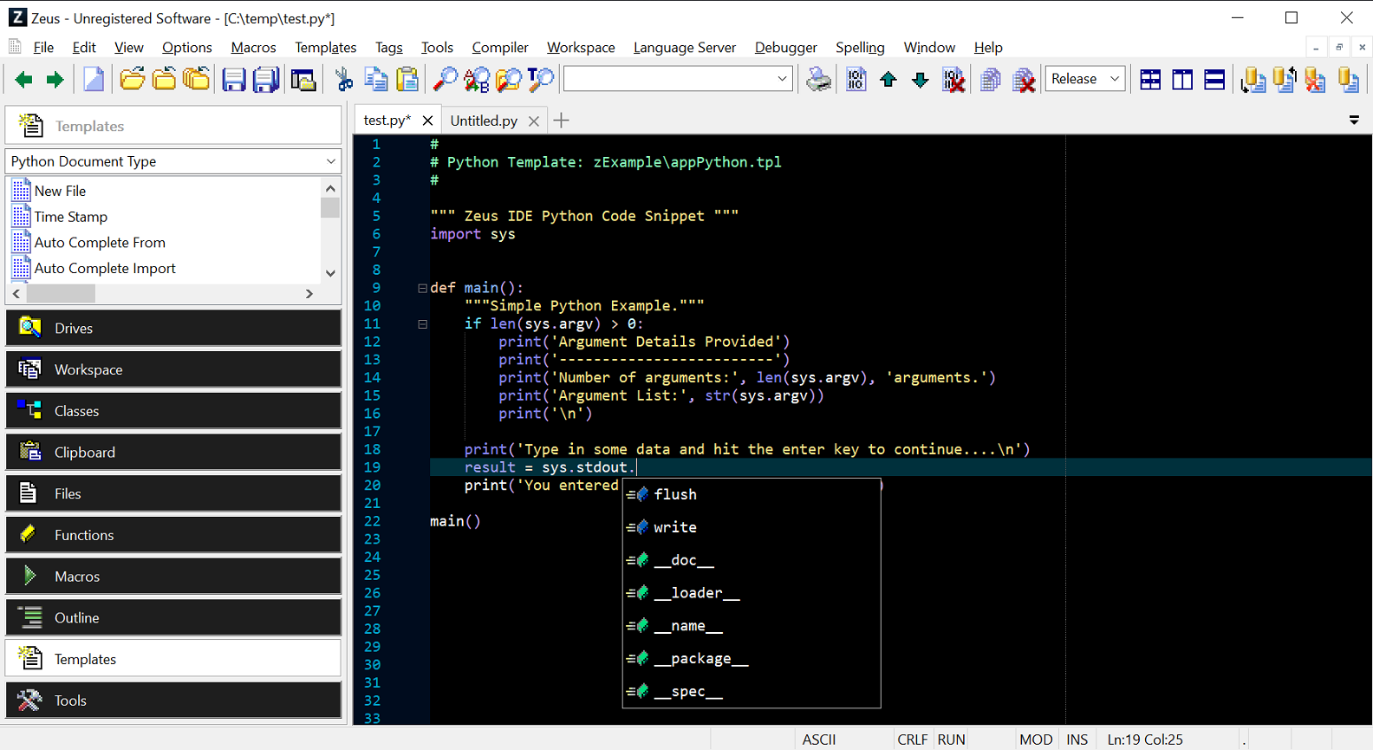Image resolution: width=1373 pixels, height=750 pixels.
Task: Open the Classes panel
Action: point(173,411)
